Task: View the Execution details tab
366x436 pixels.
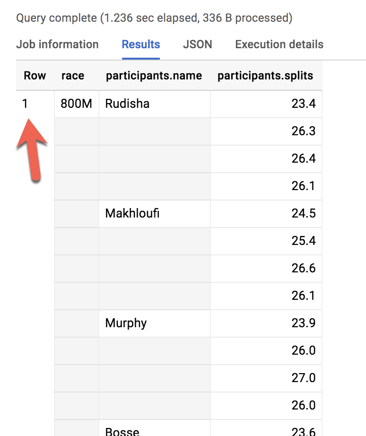Action: point(279,44)
